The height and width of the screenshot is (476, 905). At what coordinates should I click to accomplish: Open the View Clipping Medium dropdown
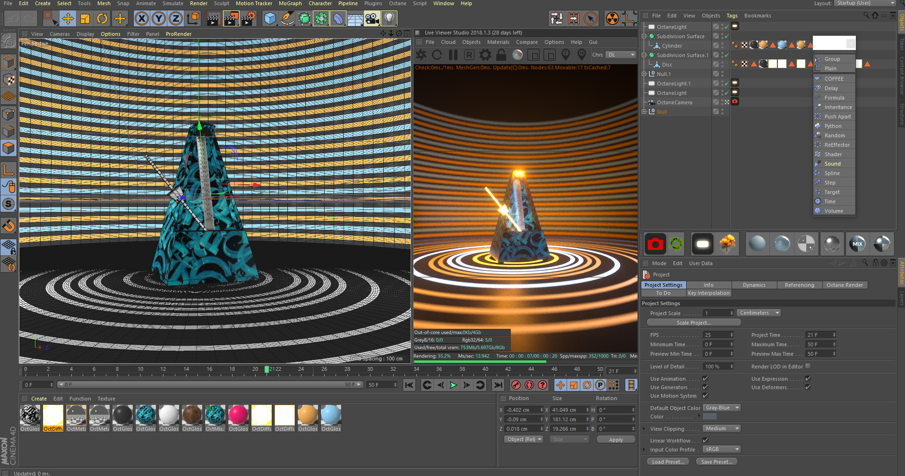click(x=722, y=429)
